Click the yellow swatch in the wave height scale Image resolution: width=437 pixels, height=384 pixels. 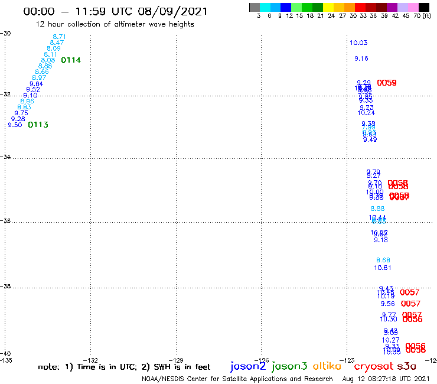pos(328,7)
